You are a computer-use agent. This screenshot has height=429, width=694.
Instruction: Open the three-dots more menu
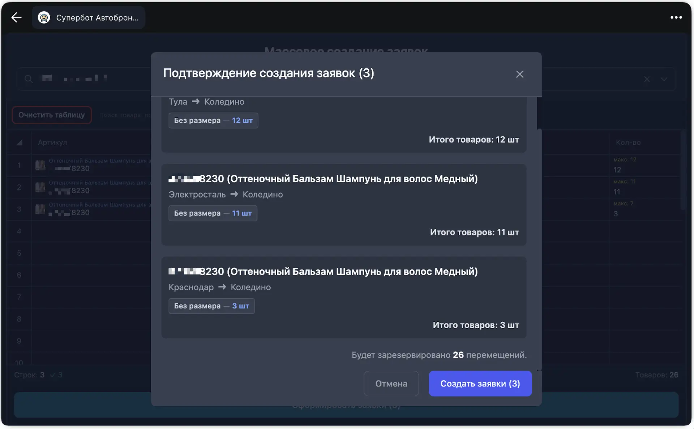pyautogui.click(x=676, y=17)
